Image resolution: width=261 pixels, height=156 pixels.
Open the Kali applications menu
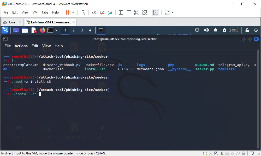pos(5,30)
